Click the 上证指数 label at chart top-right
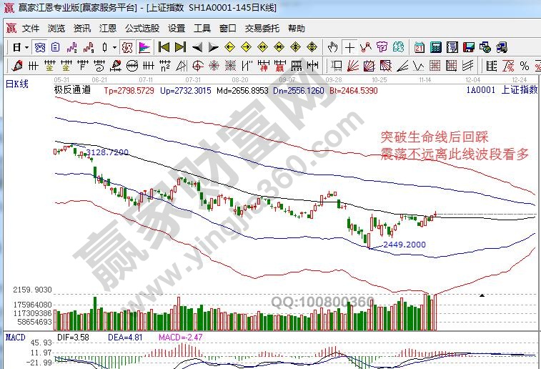Viewport: 541px width, 369px height. click(x=519, y=91)
